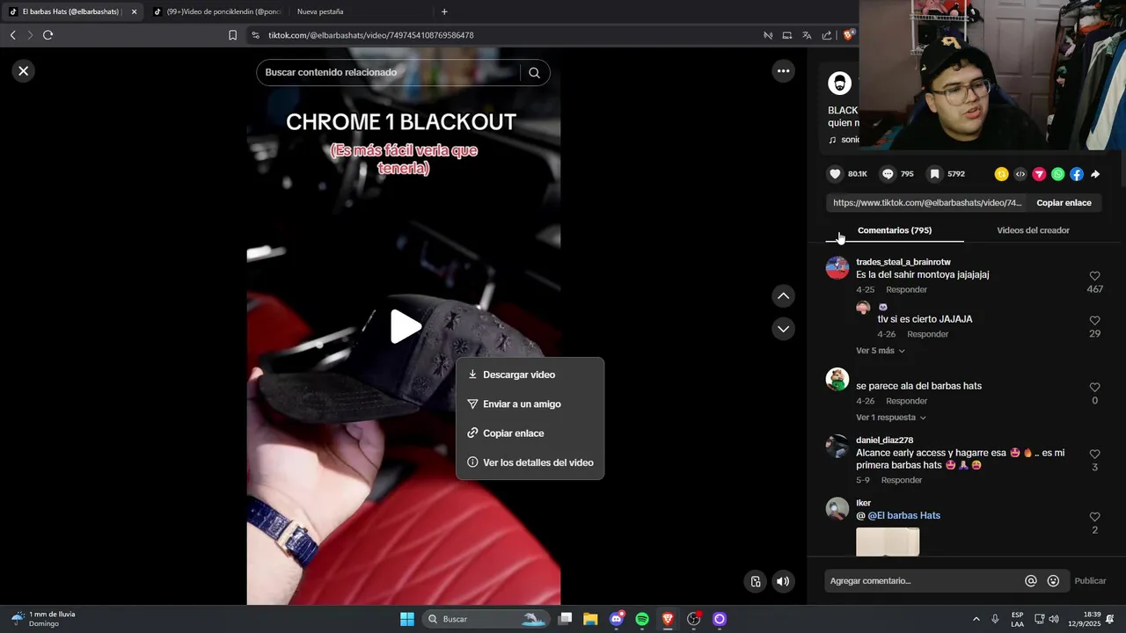Go to the previous video arrow

[783, 296]
